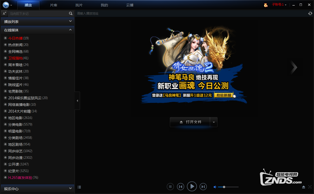Switch to the 云播 tab
The width and height of the screenshot is (314, 194).
130,5
